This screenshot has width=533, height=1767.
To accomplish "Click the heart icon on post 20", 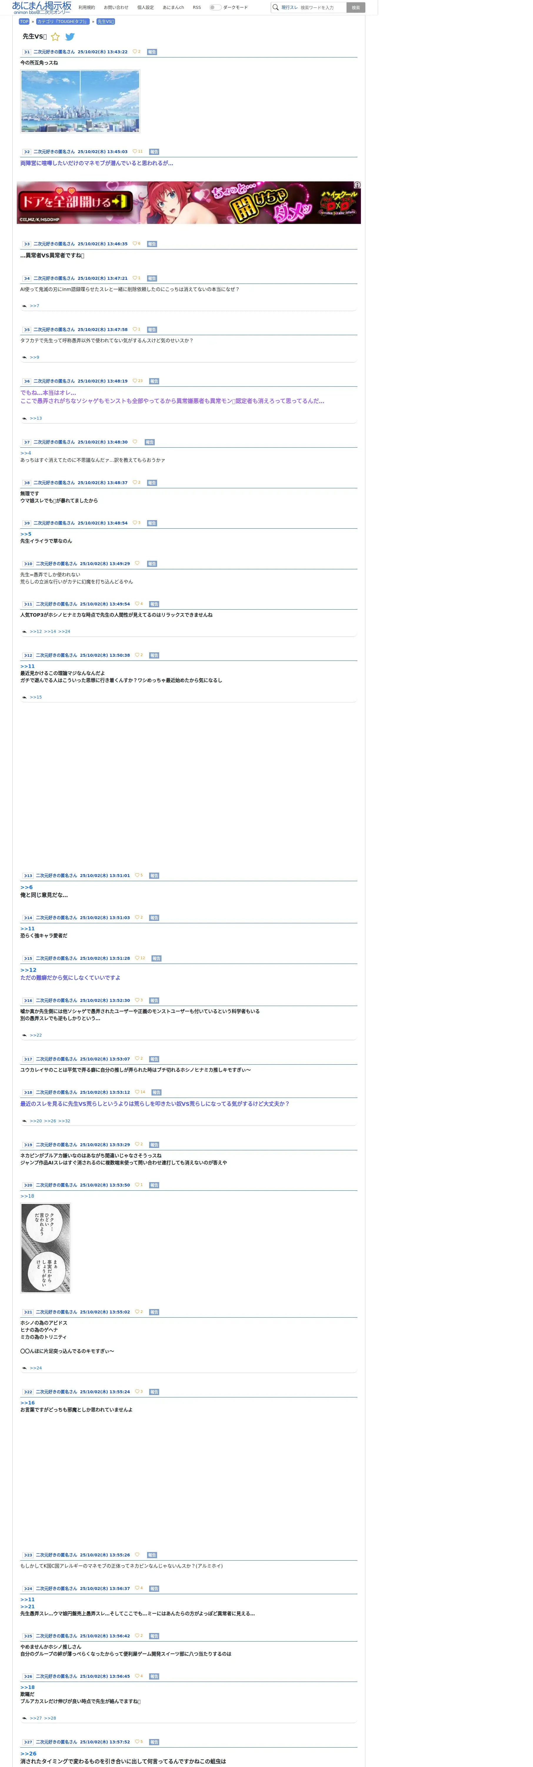I will 137,1185.
